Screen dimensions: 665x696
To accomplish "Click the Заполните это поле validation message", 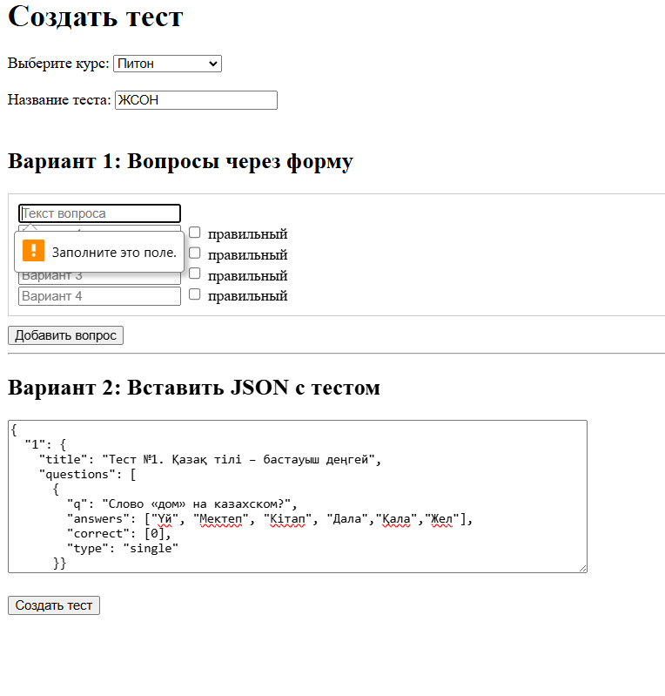I will pos(114,253).
